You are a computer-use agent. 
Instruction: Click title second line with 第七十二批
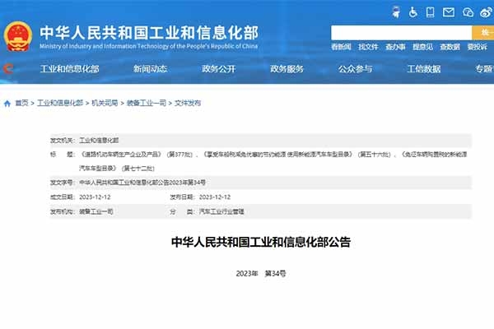click(117, 169)
